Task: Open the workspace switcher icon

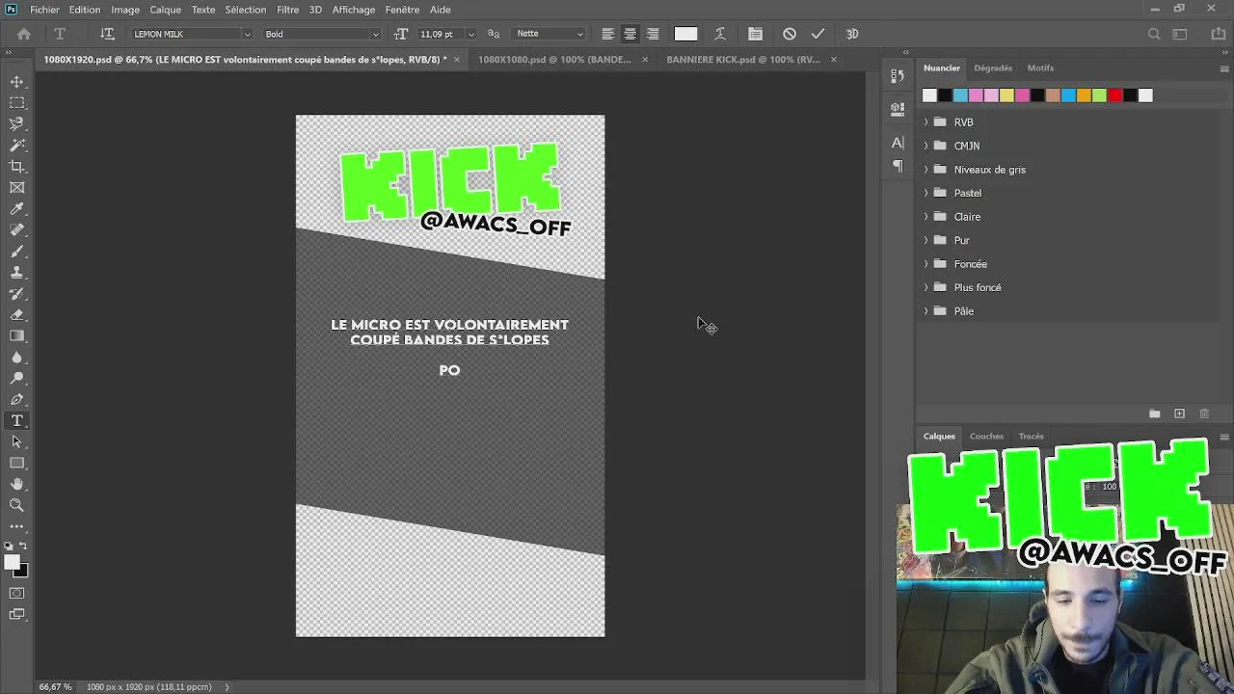Action: (1180, 34)
